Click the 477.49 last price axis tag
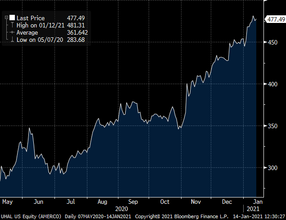Viewport: 286px width, 220px height. tap(276, 19)
